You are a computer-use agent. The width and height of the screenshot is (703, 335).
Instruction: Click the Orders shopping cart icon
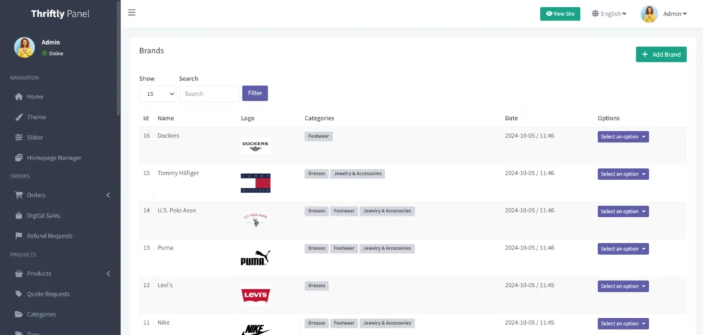pyautogui.click(x=19, y=195)
